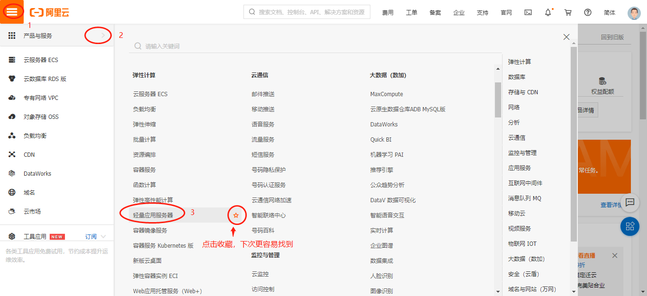Open the help question mark icon
The width and height of the screenshot is (647, 296).
[x=588, y=12]
